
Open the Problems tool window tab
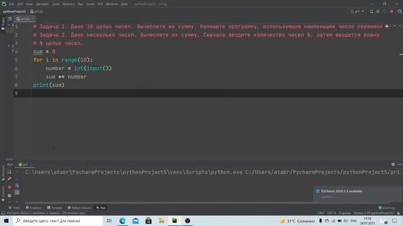tap(33, 208)
